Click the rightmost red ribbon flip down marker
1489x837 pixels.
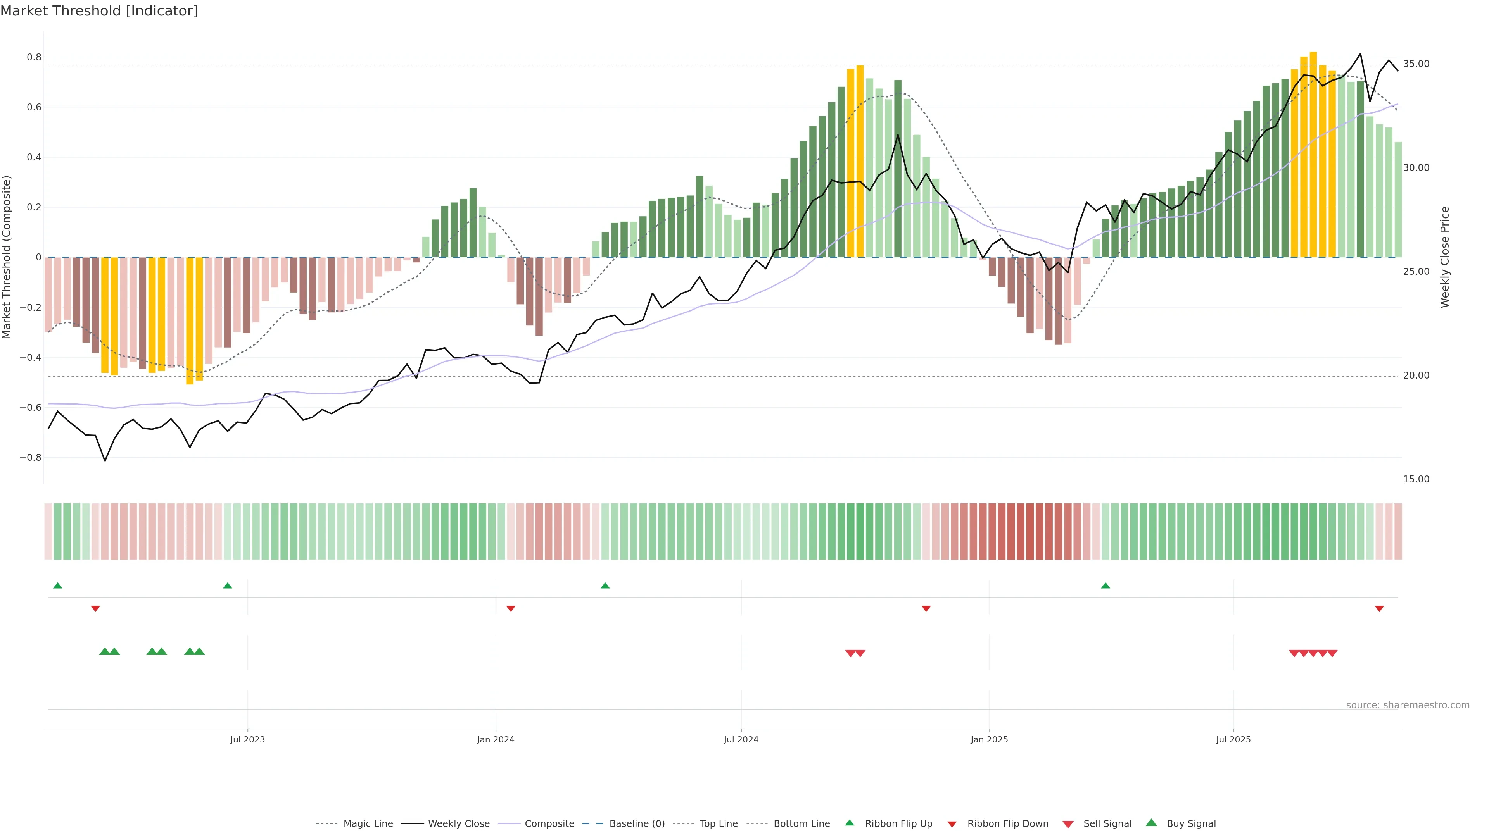click(1379, 608)
